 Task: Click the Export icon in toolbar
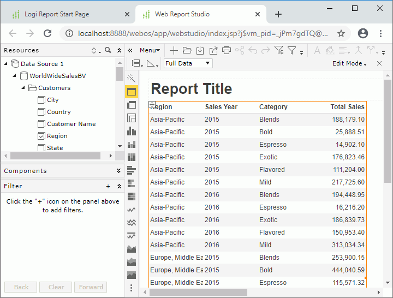[213, 51]
